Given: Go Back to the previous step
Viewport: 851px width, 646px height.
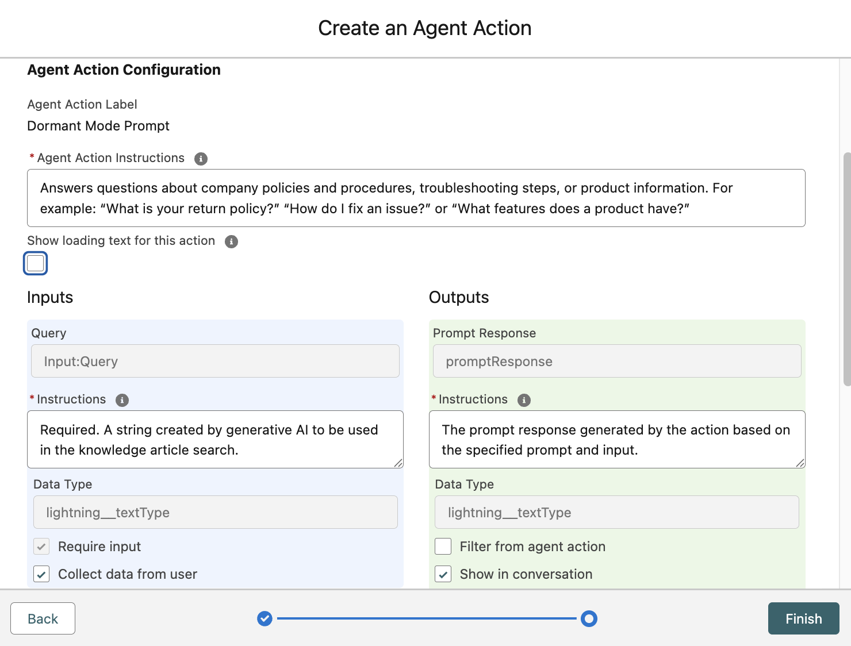Looking at the screenshot, I should click(x=43, y=618).
